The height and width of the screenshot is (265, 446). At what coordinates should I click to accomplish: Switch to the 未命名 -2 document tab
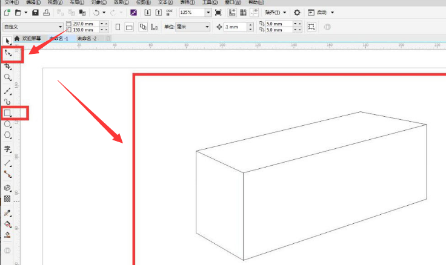pyautogui.click(x=87, y=38)
